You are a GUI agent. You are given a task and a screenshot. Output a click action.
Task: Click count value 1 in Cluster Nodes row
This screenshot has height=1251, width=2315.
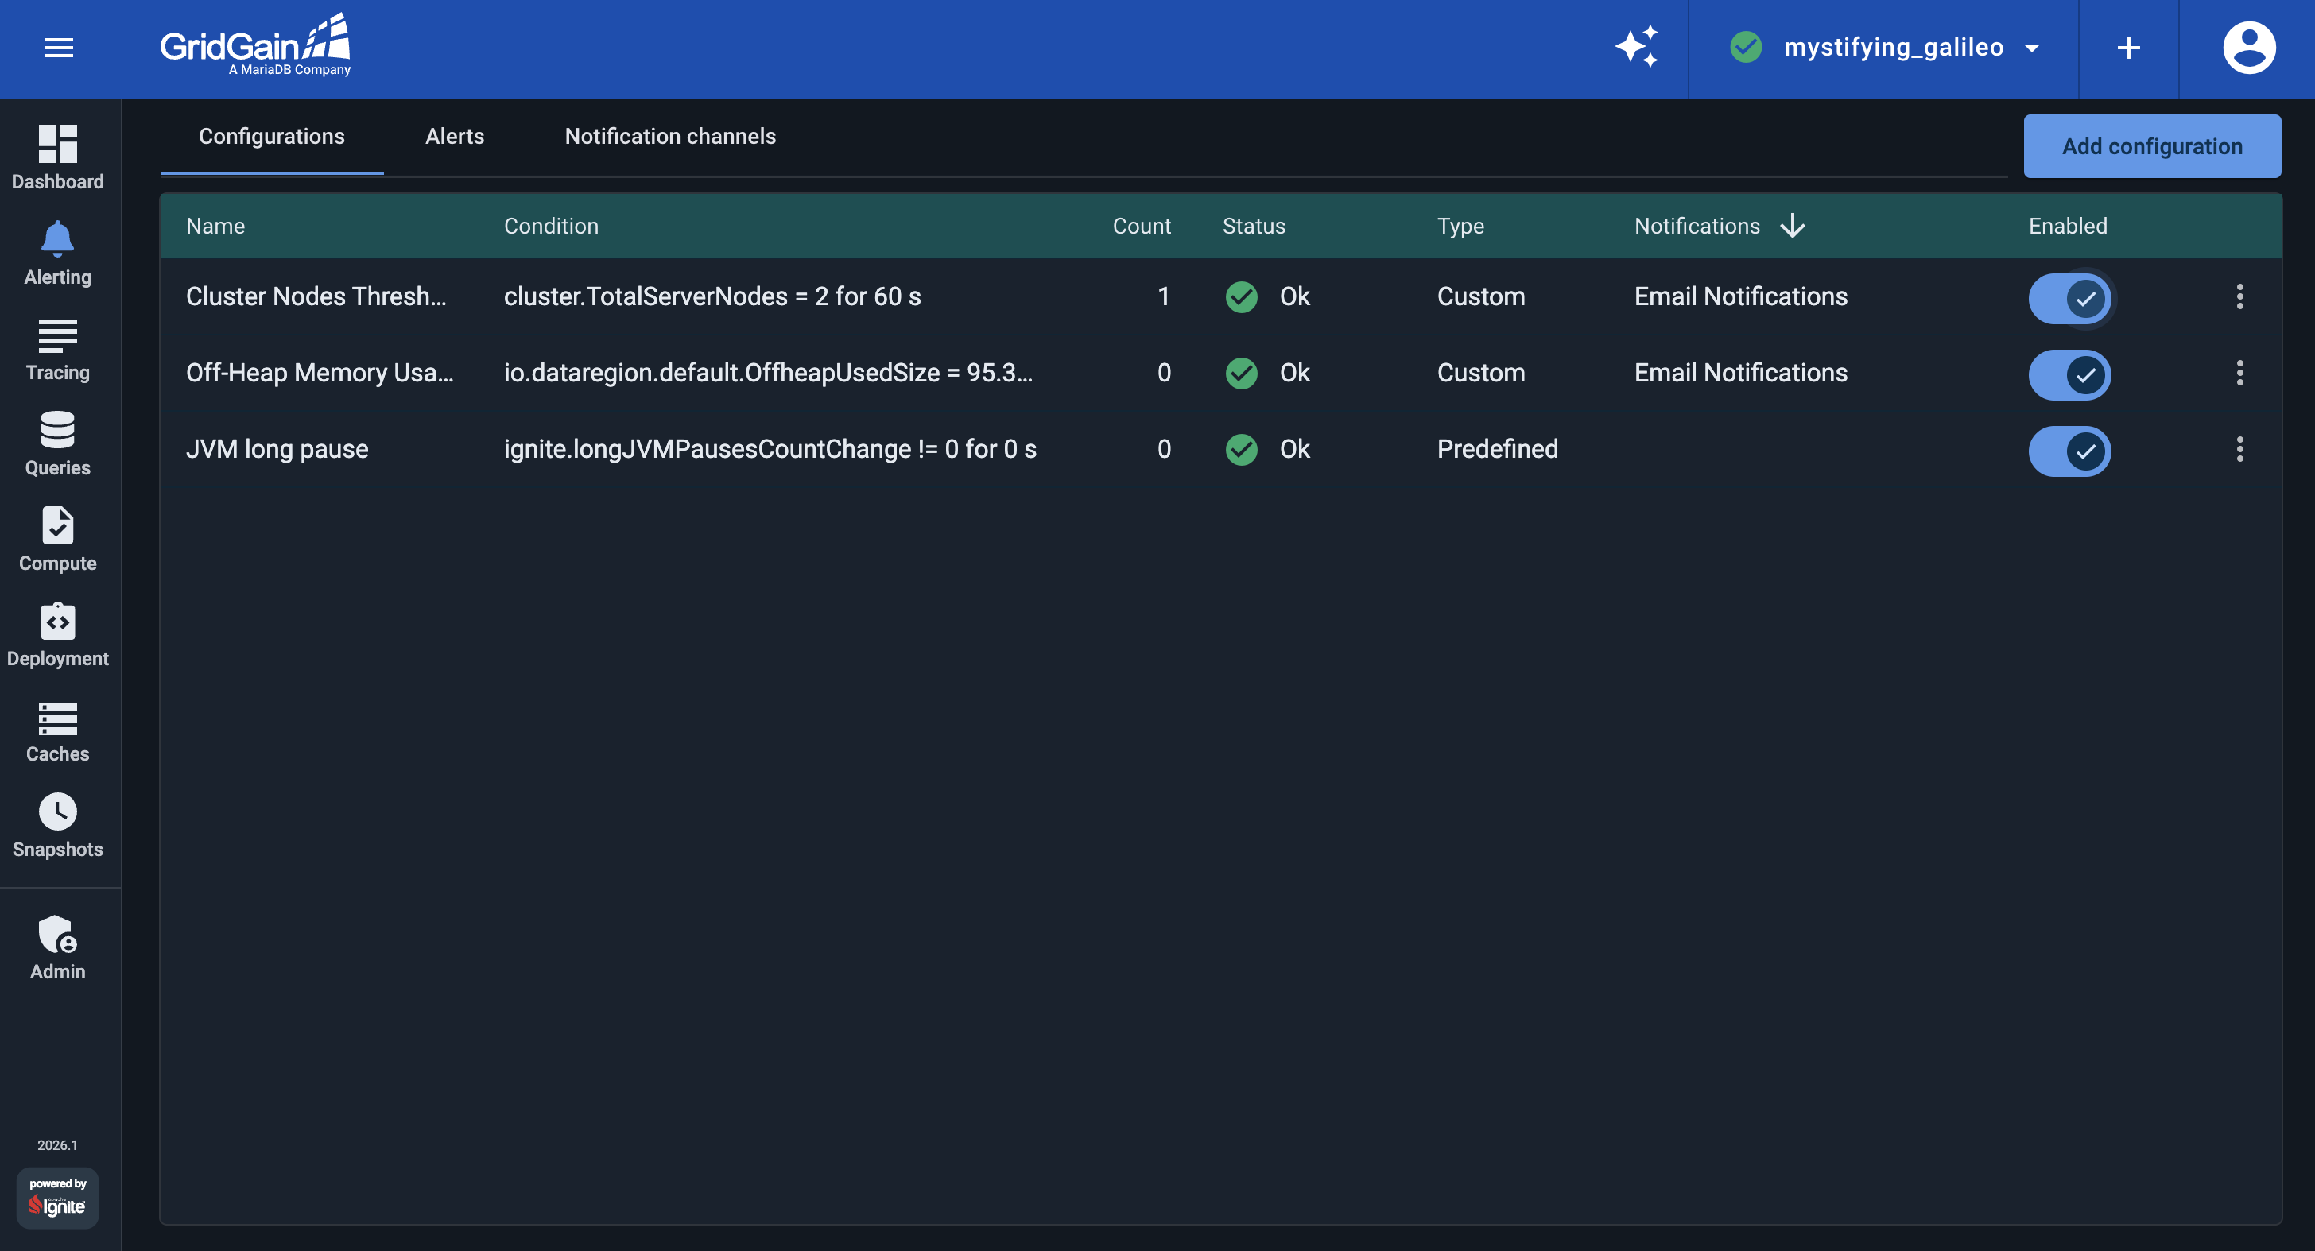pos(1164,296)
